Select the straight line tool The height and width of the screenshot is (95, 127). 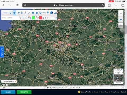29,13
